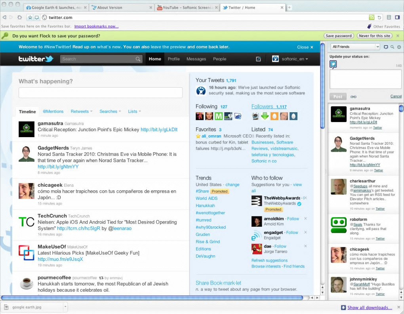Dismiss the dae follow suggestion

tap(305, 246)
